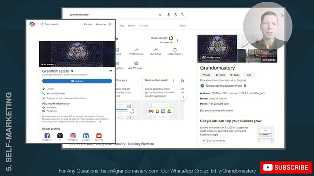Click the Google search input field

tap(113, 15)
